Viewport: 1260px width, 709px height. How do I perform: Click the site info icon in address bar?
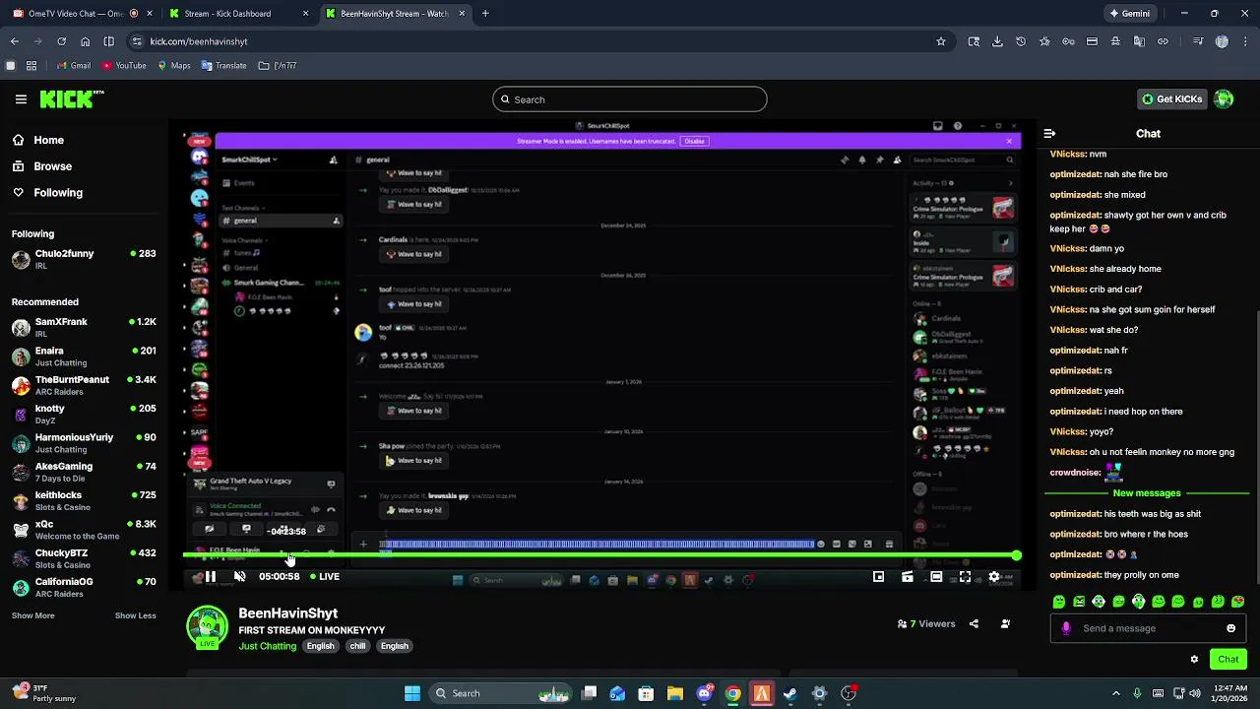pyautogui.click(x=137, y=41)
